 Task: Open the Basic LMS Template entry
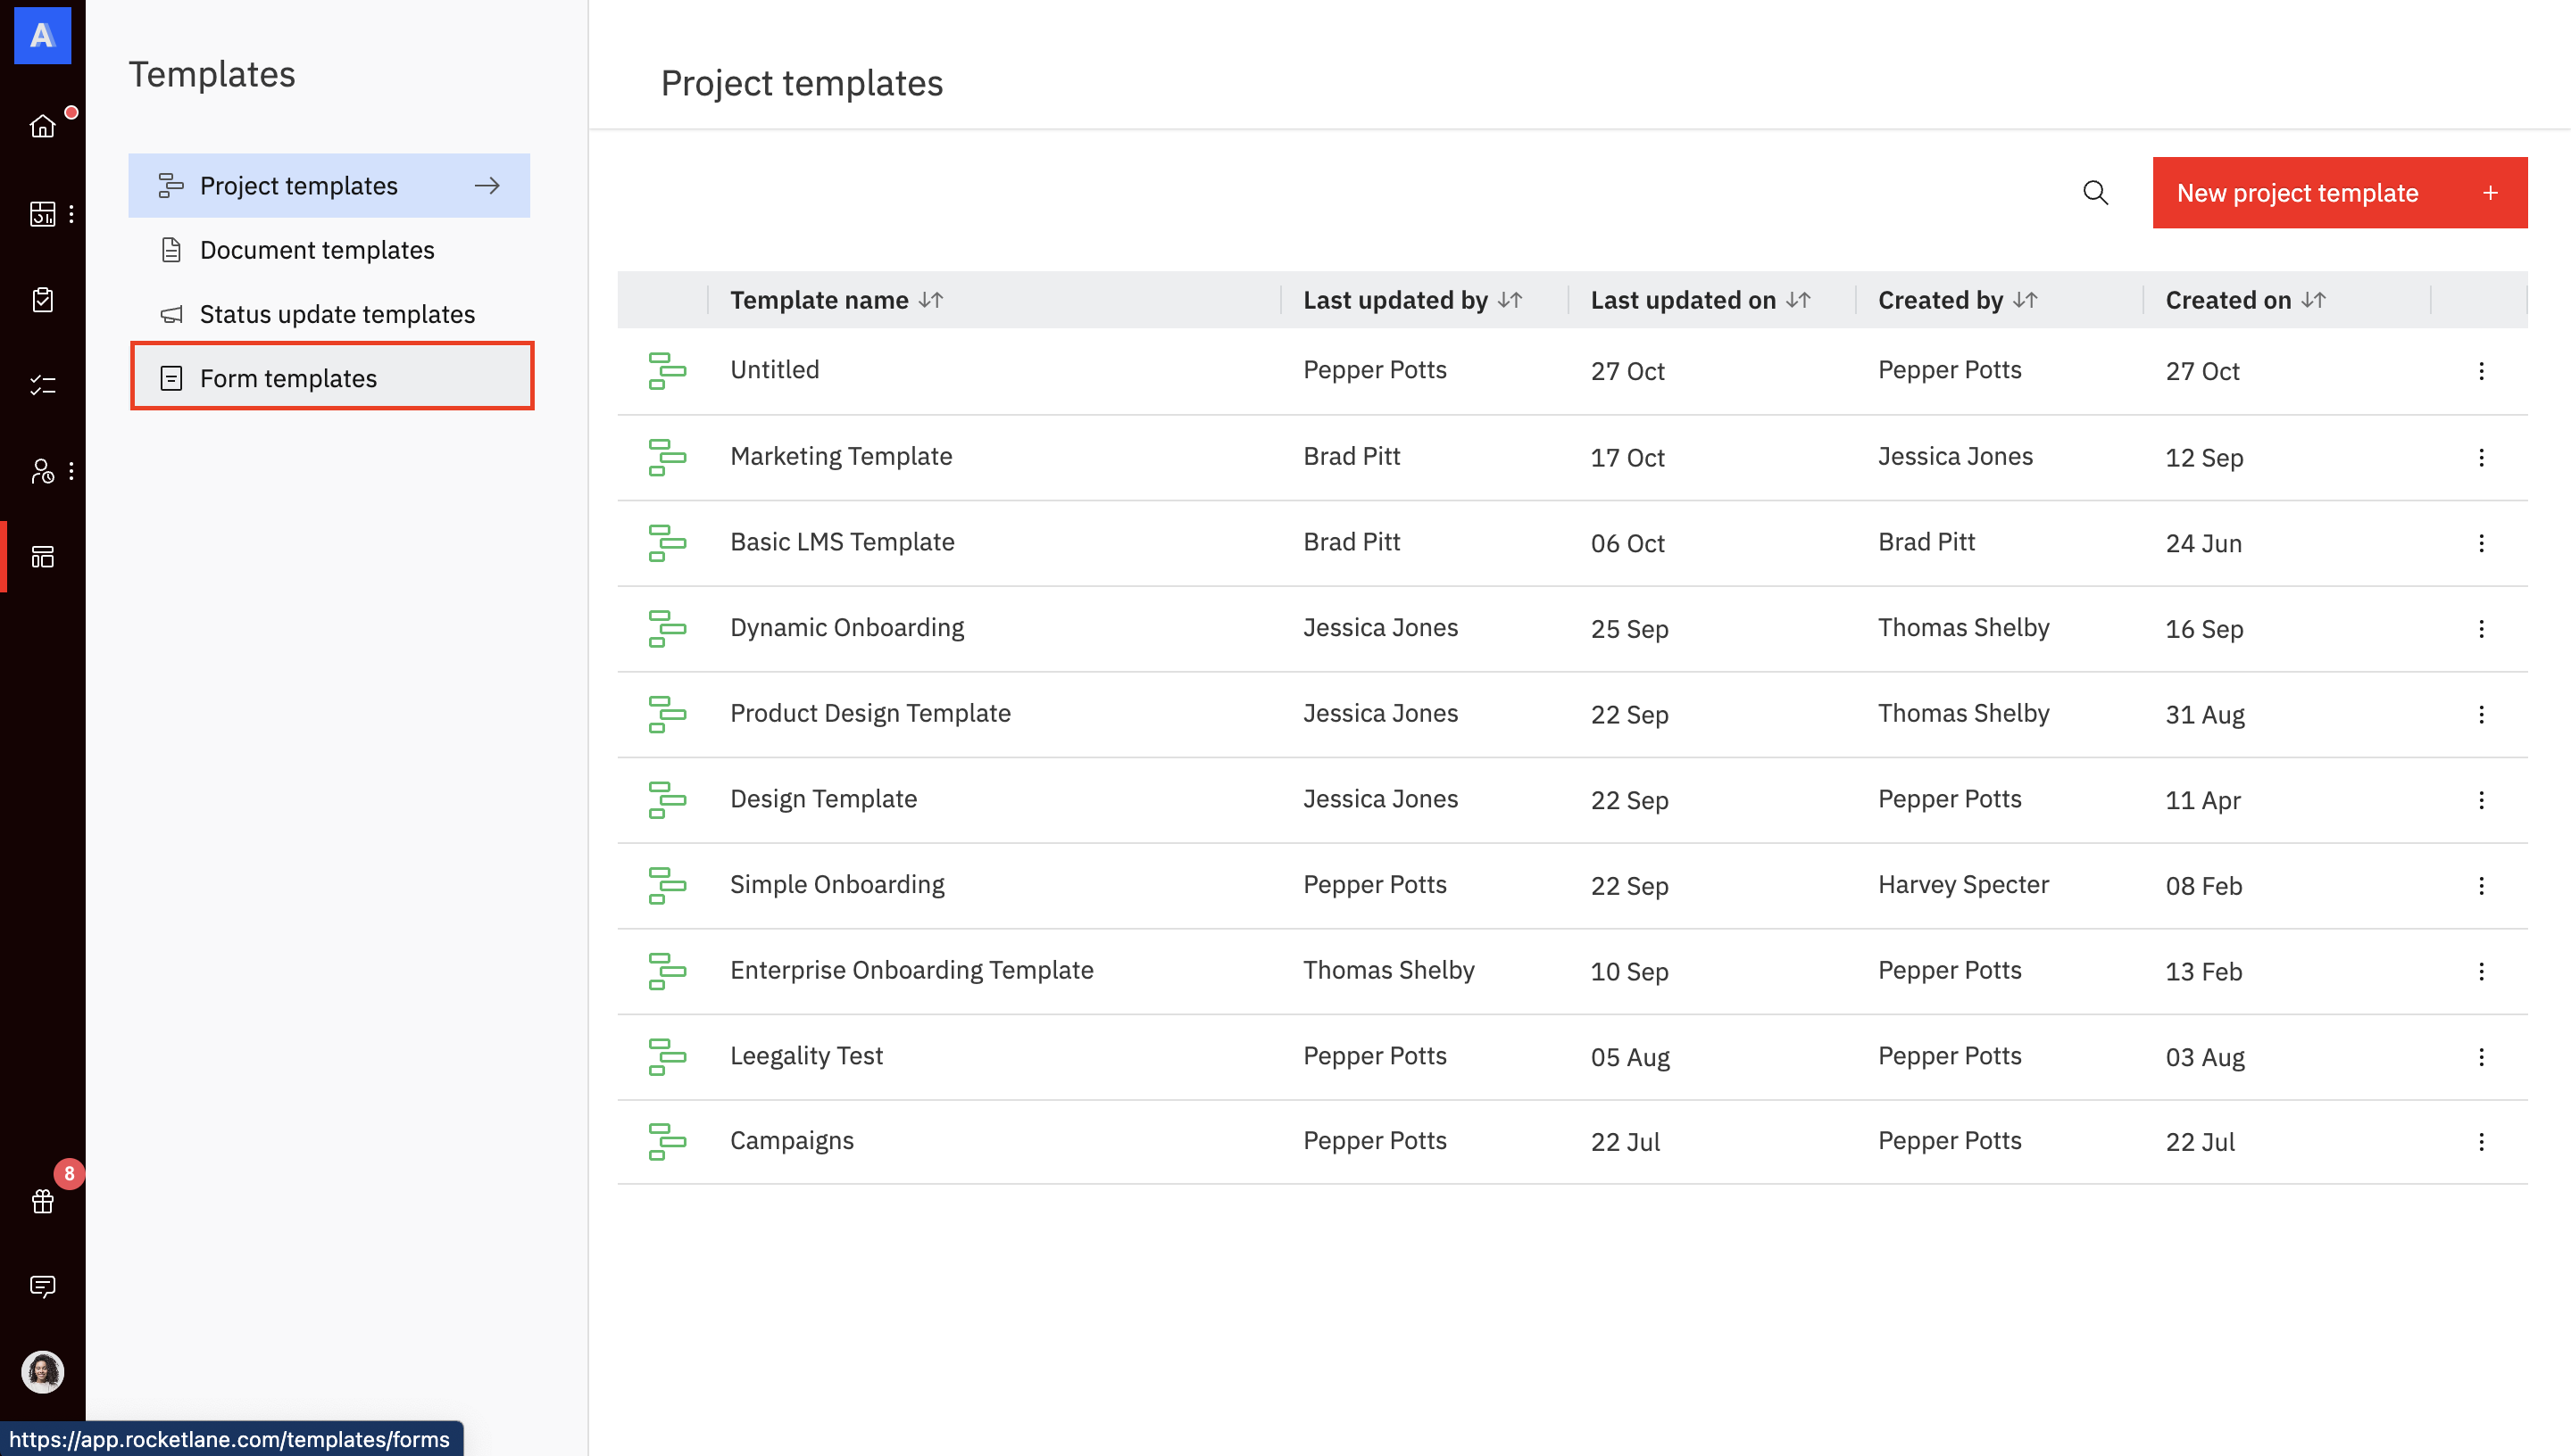[841, 542]
